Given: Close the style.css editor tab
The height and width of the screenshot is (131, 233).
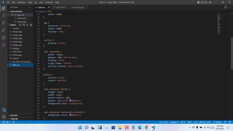Looking at the screenshot, I should 49,7.
